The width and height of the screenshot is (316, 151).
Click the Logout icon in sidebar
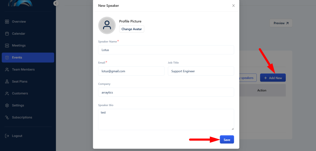point(7,136)
